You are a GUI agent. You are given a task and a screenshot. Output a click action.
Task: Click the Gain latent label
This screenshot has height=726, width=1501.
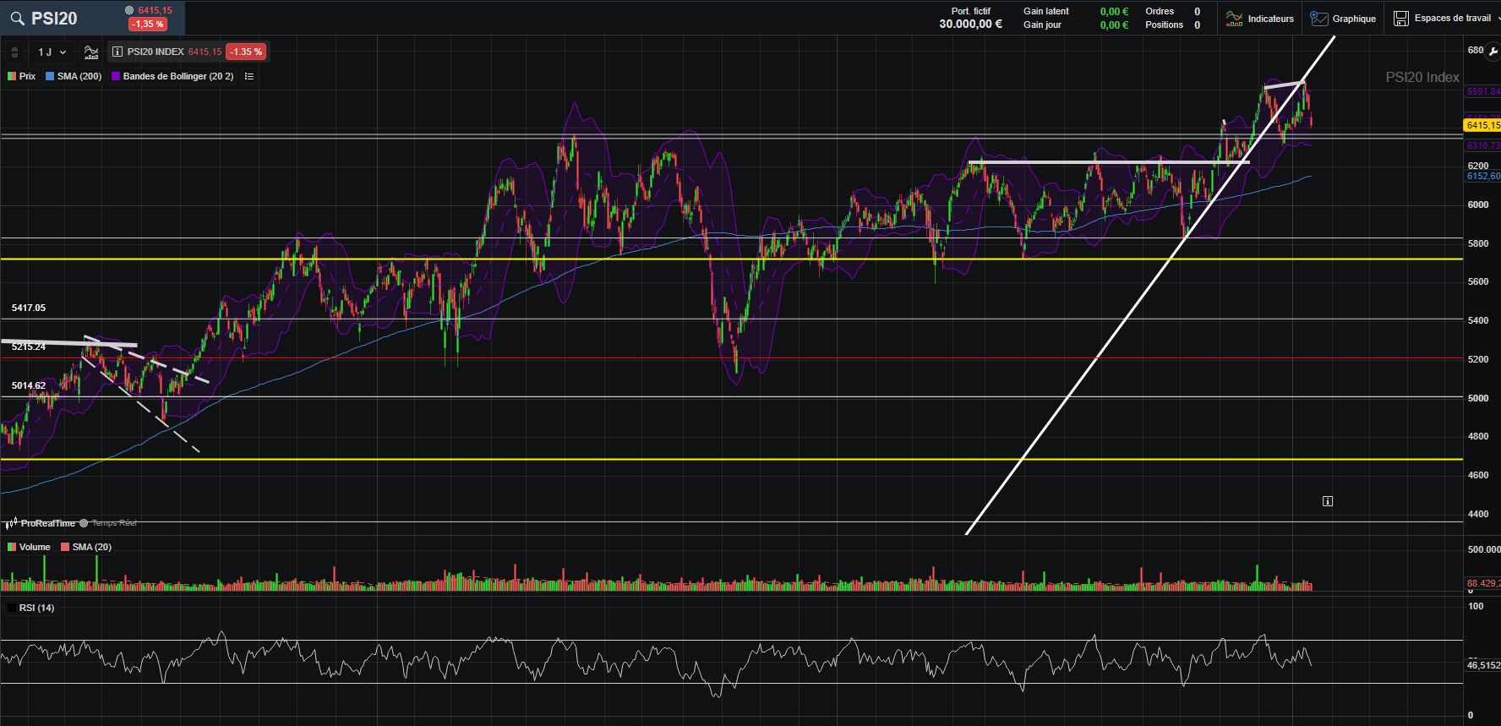(x=1046, y=11)
